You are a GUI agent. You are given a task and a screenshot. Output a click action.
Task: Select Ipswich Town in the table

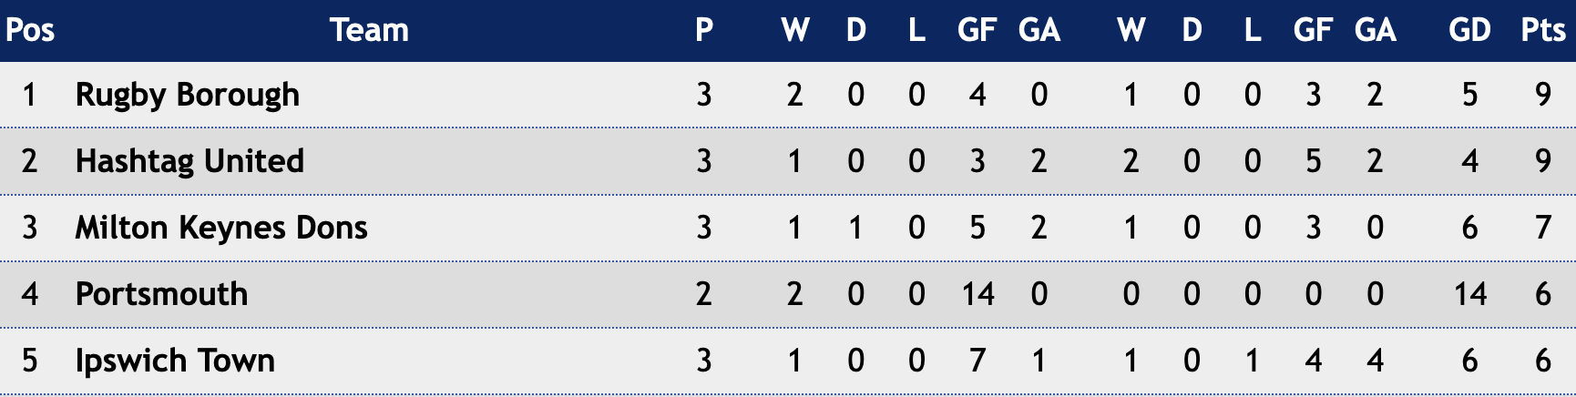175,360
